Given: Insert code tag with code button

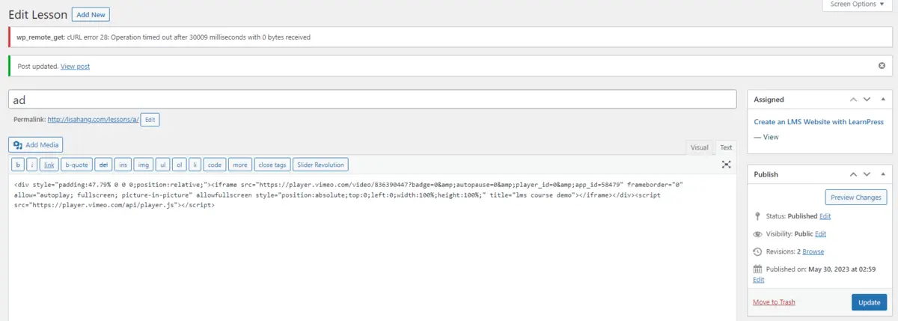Looking at the screenshot, I should click(x=215, y=165).
